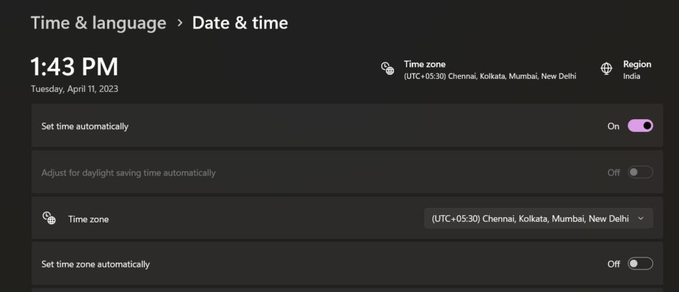Open the Time zone dropdown list

pyautogui.click(x=538, y=219)
